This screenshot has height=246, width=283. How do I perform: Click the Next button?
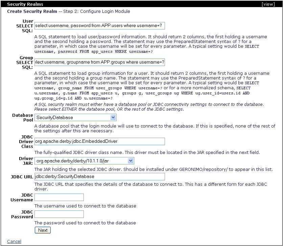click(43, 230)
